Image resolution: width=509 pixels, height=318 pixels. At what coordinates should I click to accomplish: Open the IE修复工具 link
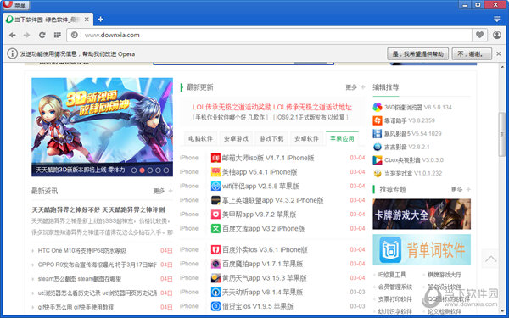392,275
